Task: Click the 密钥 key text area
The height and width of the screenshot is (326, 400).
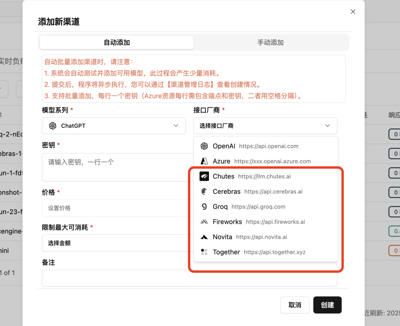Action: 113,167
